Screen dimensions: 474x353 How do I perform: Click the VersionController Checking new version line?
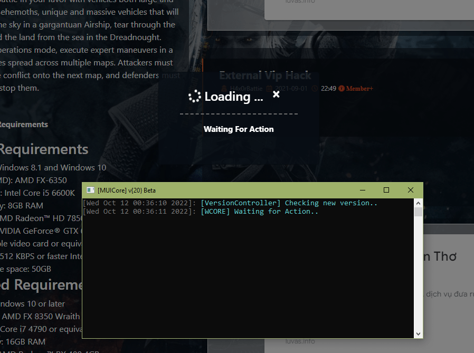tap(230, 203)
